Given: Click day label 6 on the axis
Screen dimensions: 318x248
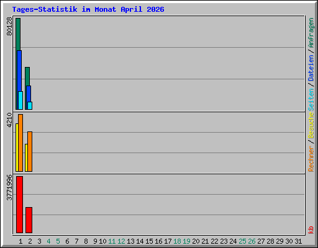Looking at the screenshot, I should tap(67, 241).
